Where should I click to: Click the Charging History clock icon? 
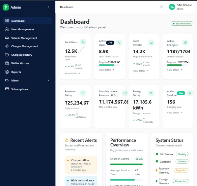(x=7, y=55)
